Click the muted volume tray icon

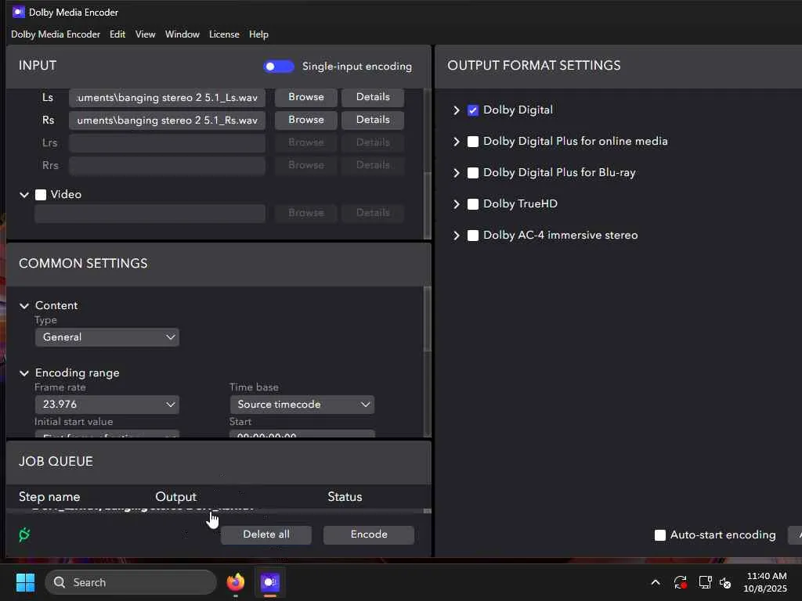(x=725, y=582)
